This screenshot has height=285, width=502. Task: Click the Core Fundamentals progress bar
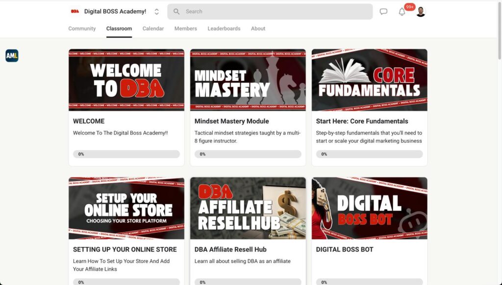pyautogui.click(x=370, y=154)
